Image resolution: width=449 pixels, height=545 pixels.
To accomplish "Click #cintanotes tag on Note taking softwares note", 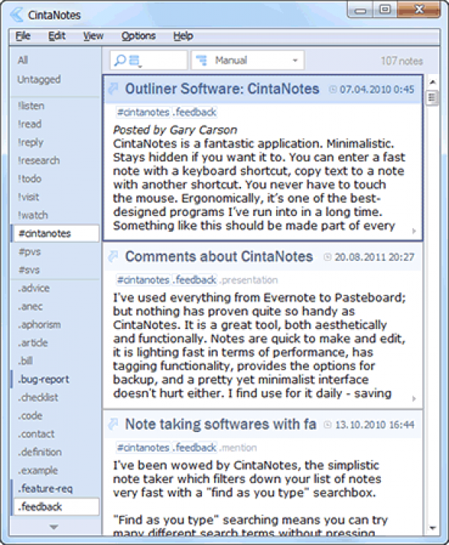I will (143, 448).
